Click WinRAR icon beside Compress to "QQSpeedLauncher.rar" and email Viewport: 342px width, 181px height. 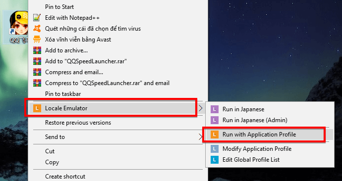click(37, 83)
